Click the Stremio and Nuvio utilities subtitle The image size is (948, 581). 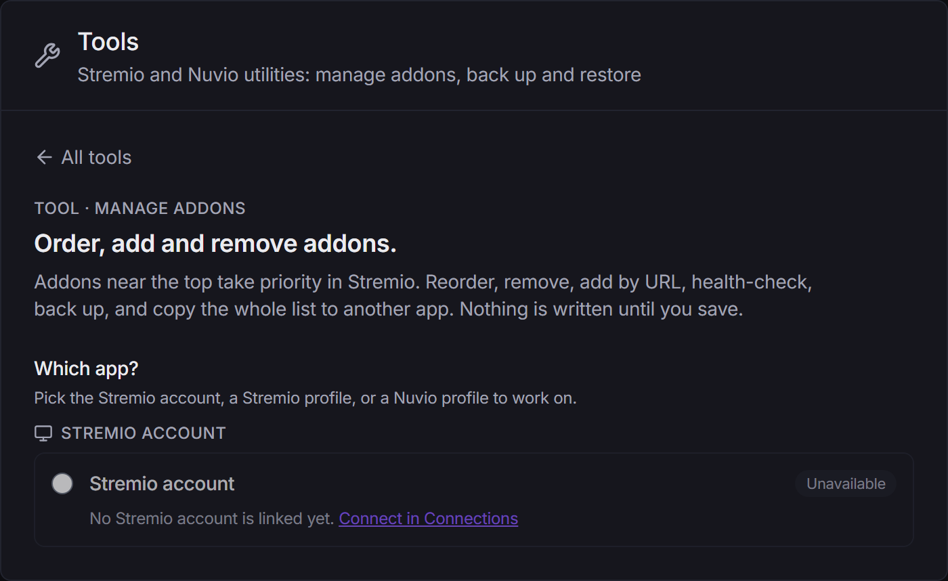[359, 74]
